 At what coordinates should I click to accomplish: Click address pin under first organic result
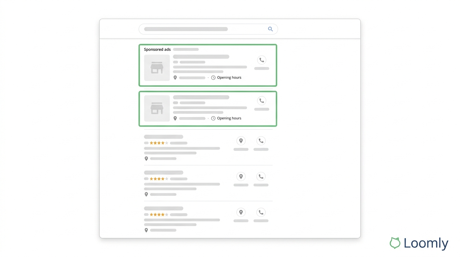pyautogui.click(x=146, y=159)
